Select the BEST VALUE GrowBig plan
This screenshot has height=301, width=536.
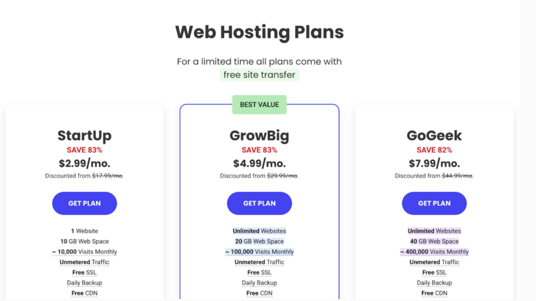point(259,203)
